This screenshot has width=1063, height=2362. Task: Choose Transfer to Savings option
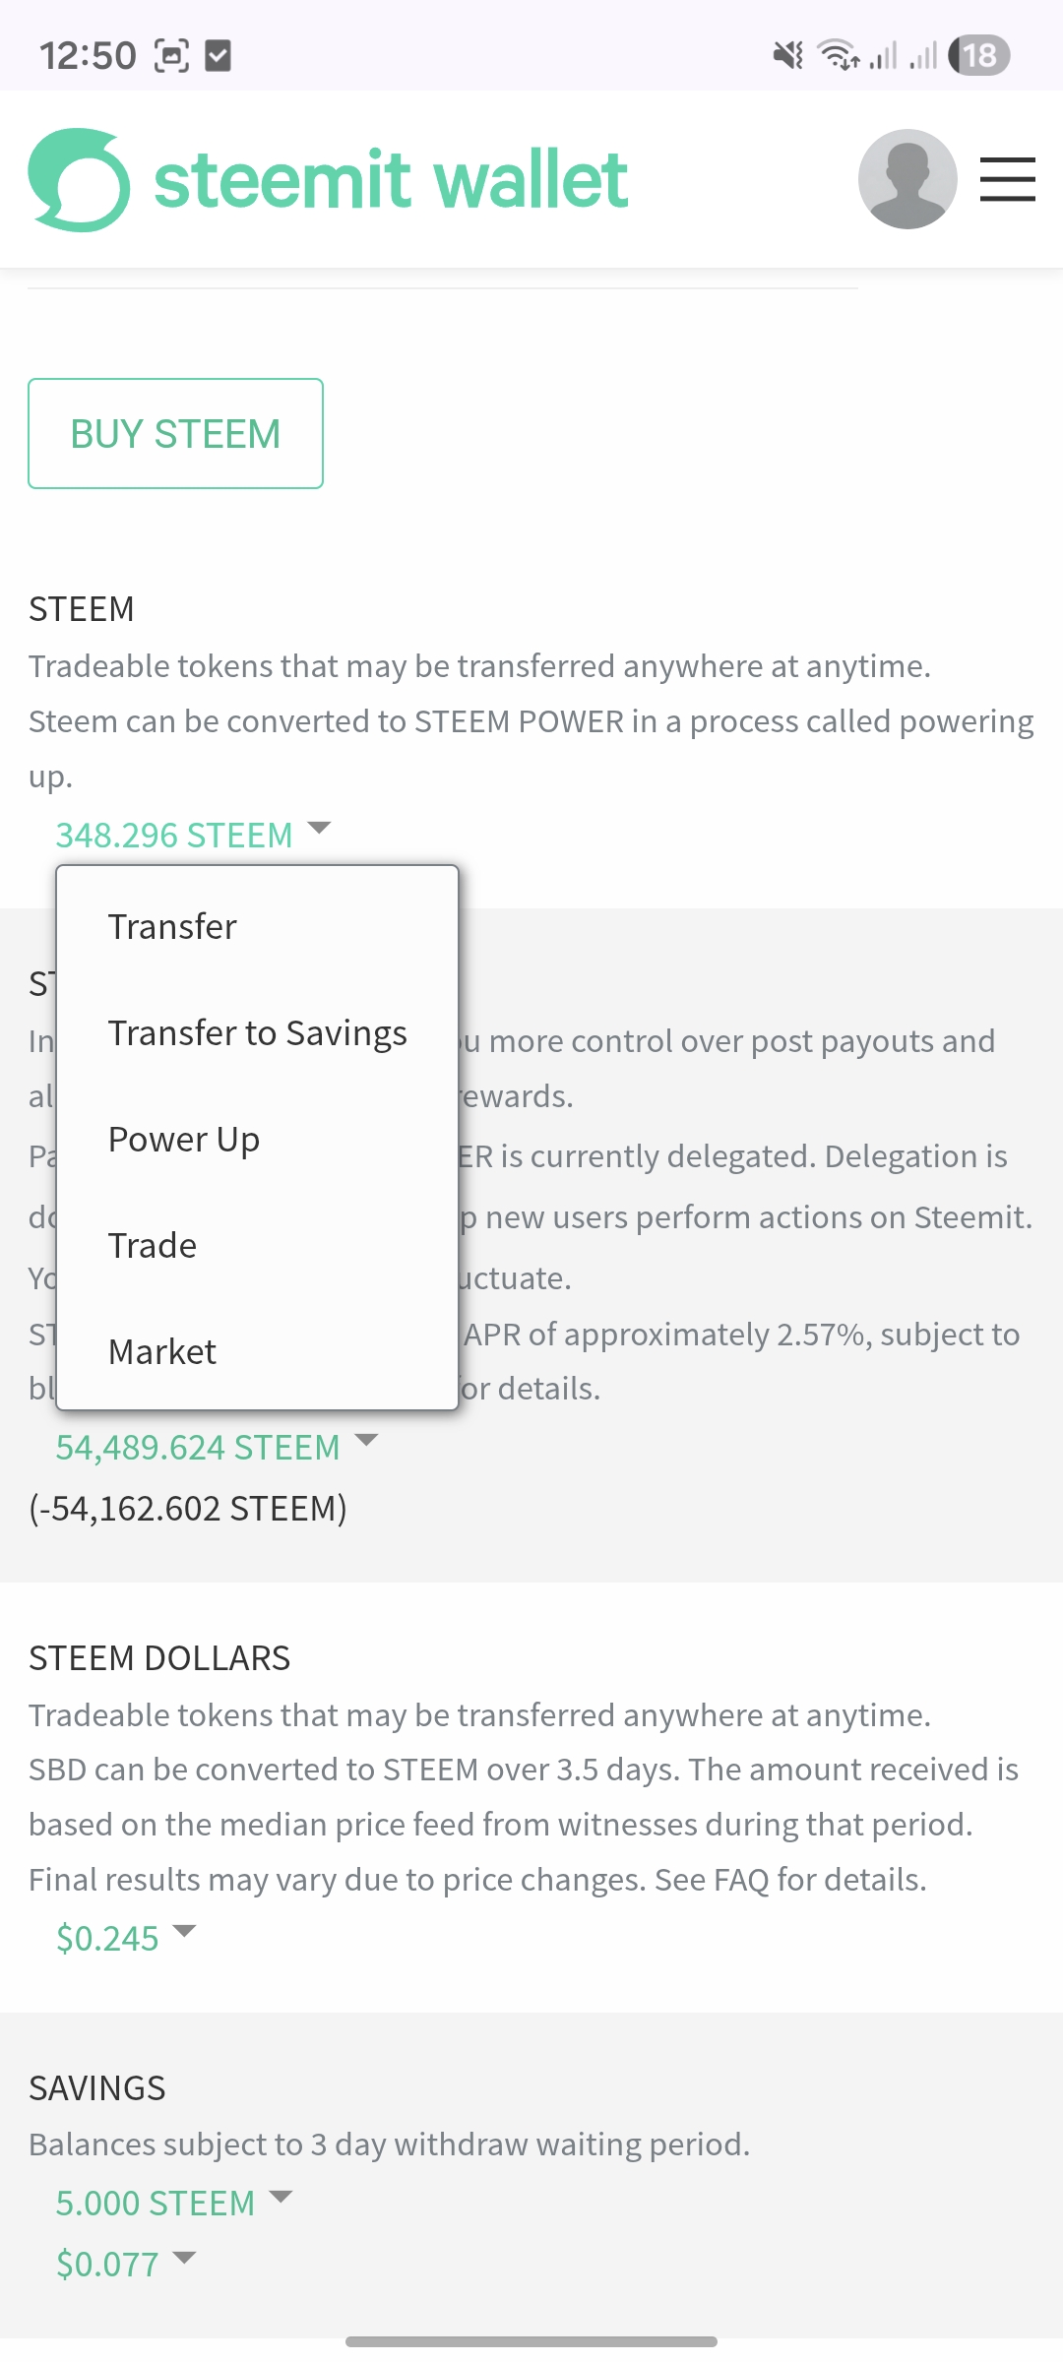coord(257,1032)
